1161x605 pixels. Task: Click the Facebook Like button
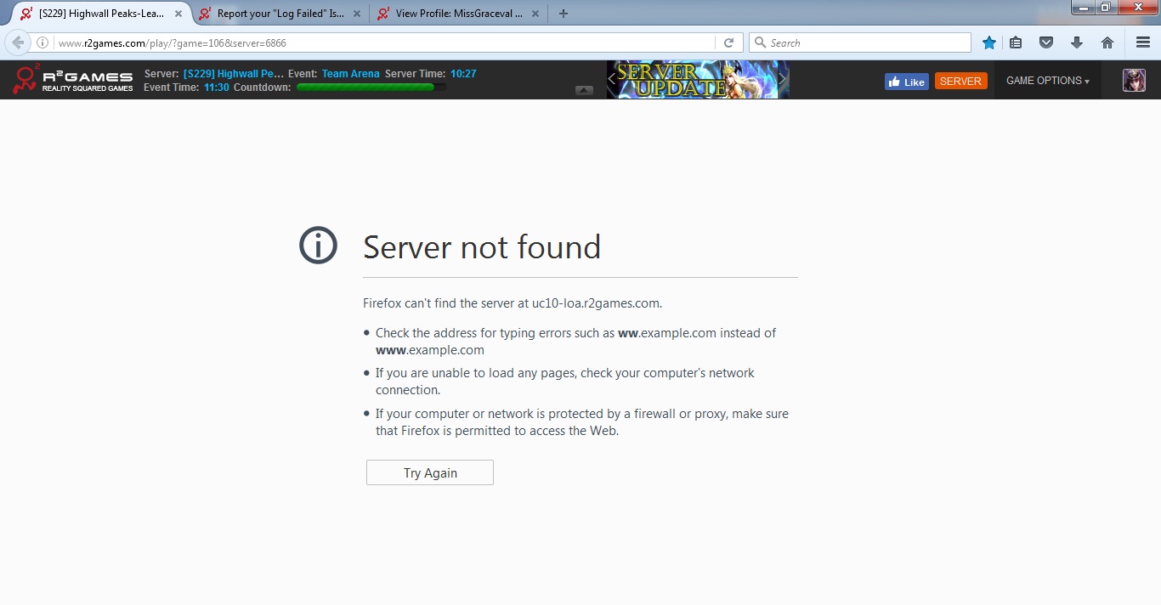[906, 82]
